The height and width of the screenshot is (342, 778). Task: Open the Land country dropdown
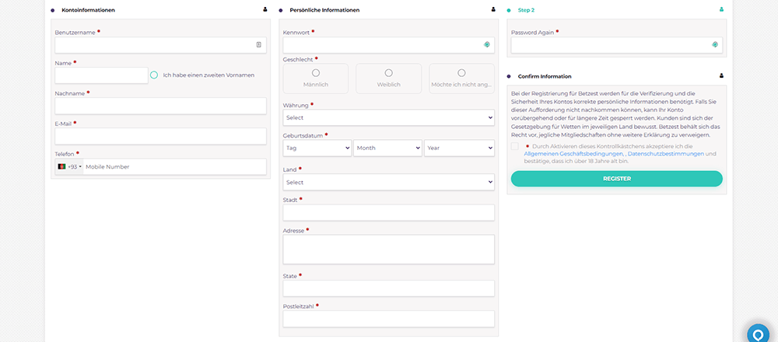389,182
